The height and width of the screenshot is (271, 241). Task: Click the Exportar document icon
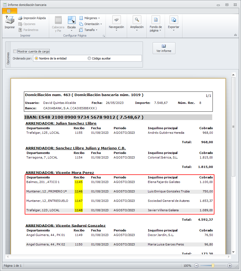tap(174, 20)
